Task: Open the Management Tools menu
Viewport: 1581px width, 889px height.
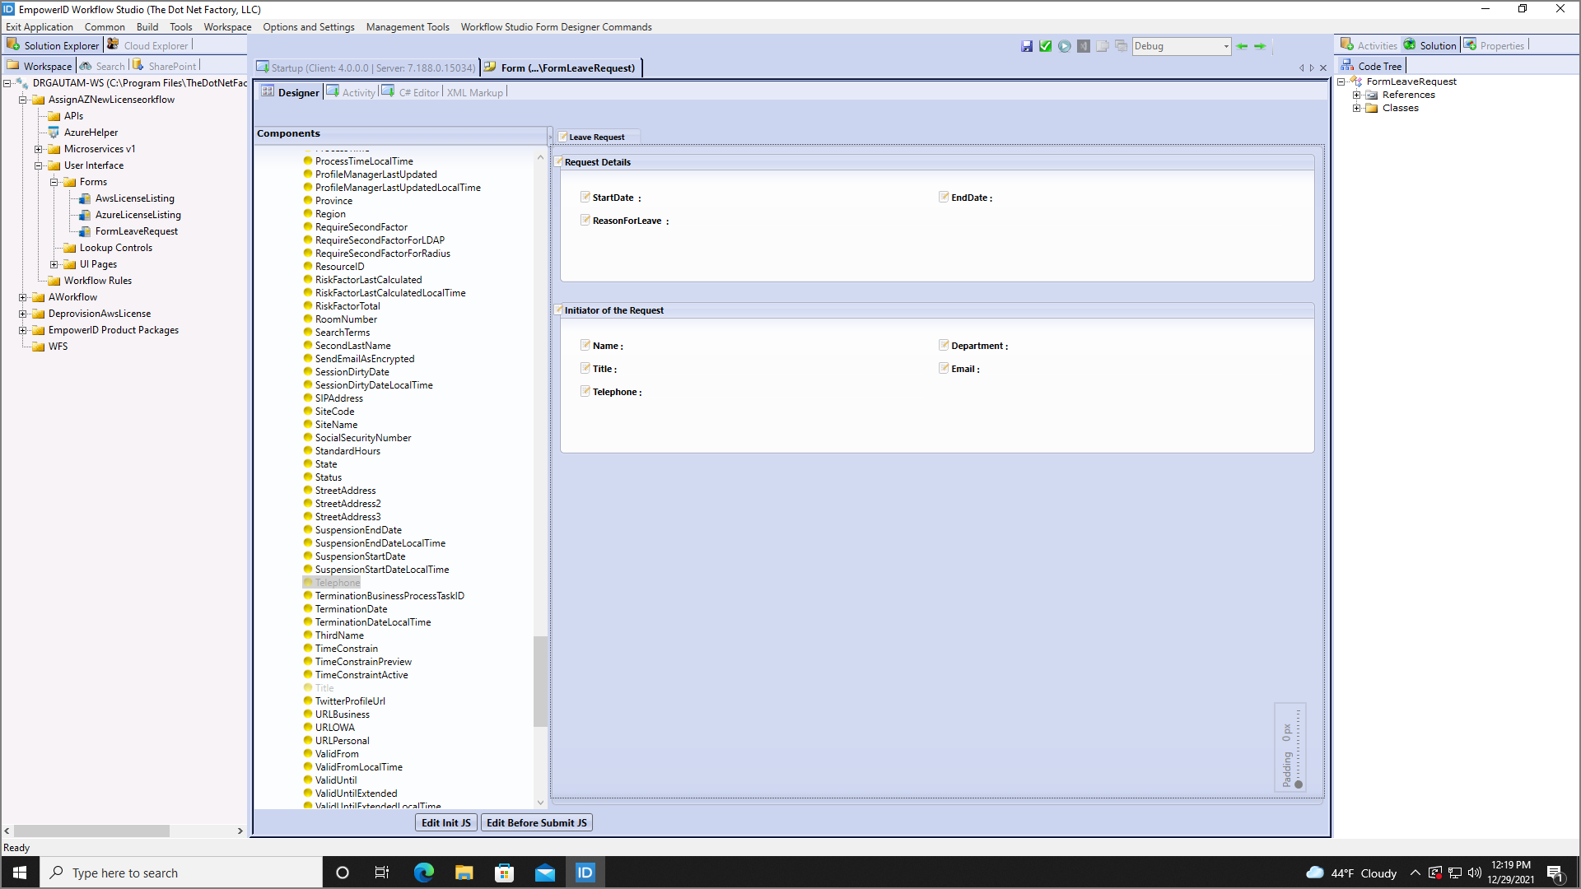Action: 408,26
